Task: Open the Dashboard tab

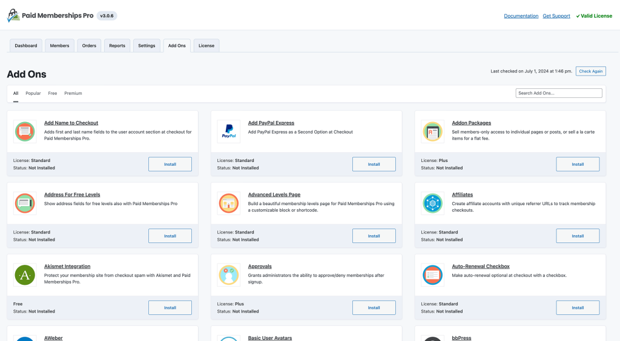Action: pyautogui.click(x=25, y=46)
